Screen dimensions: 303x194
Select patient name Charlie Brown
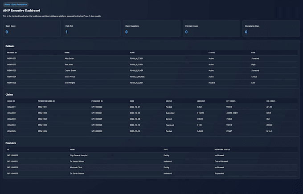[70, 71]
